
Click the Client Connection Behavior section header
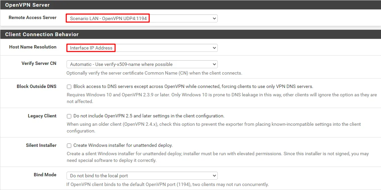pos(191,34)
